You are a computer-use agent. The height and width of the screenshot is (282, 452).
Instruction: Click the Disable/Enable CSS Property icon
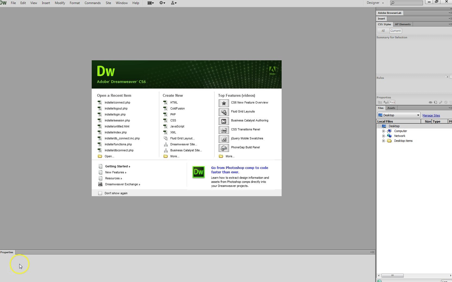pos(446,102)
